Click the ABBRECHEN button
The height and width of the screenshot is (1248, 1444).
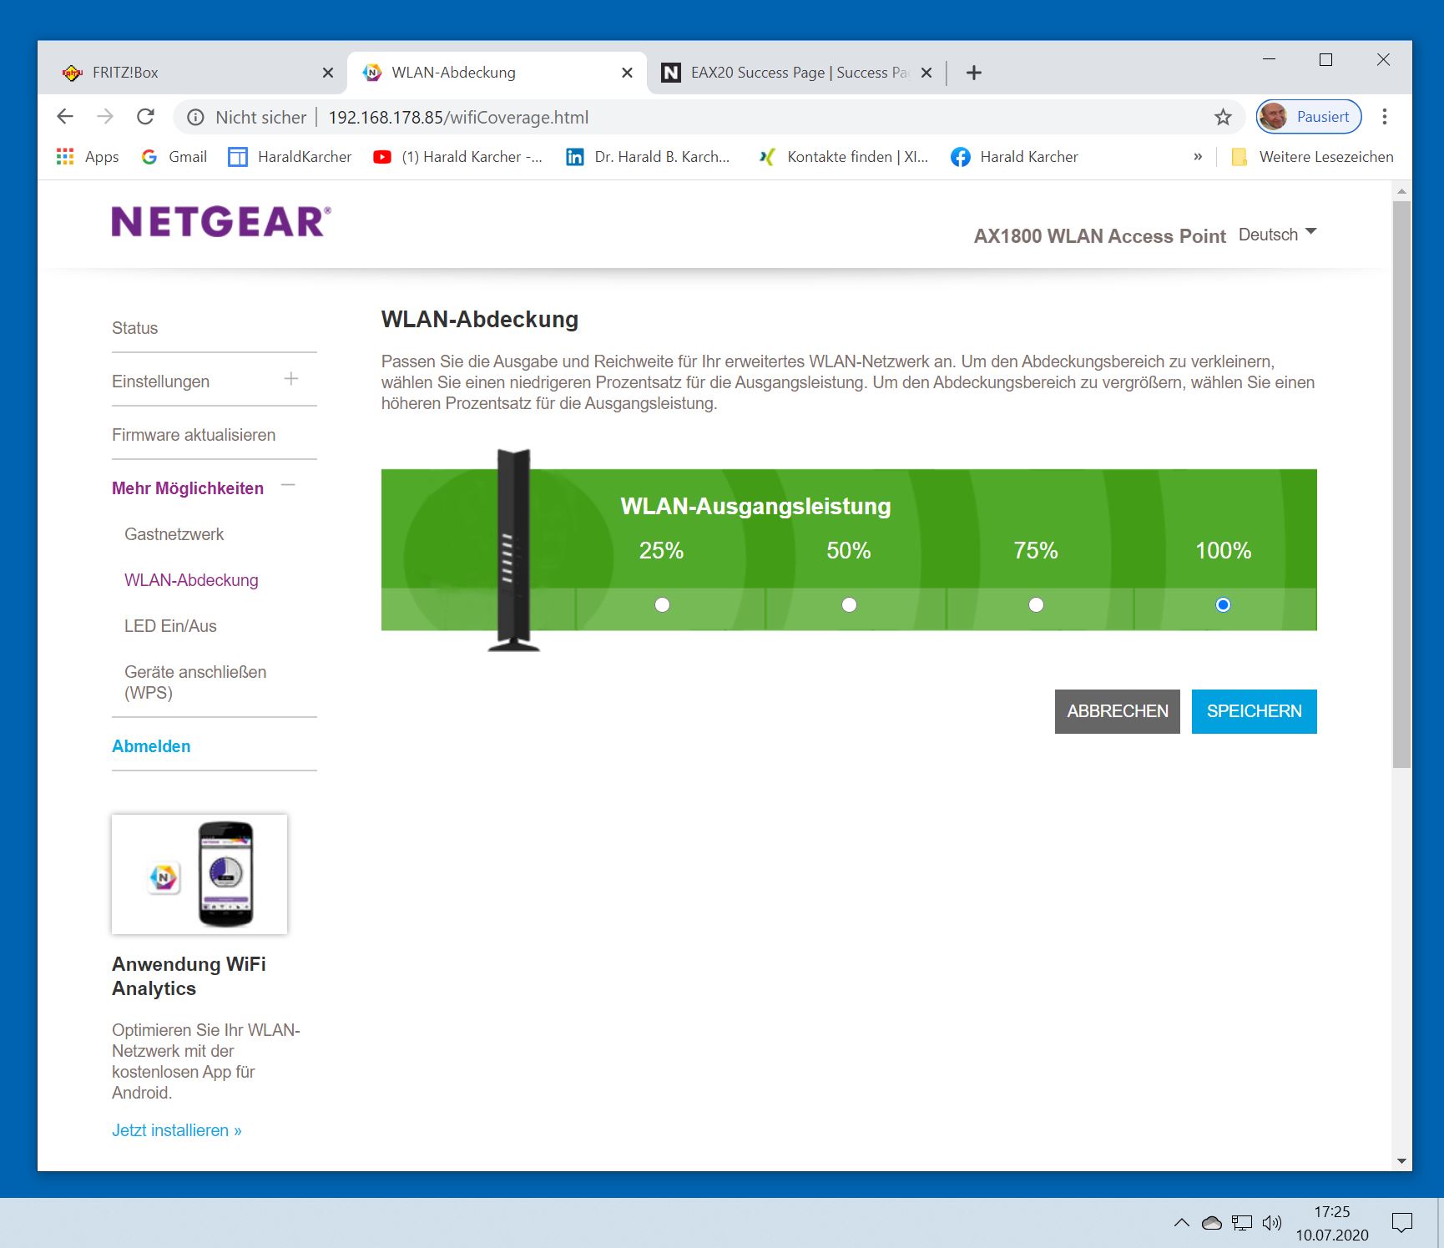pos(1118,711)
